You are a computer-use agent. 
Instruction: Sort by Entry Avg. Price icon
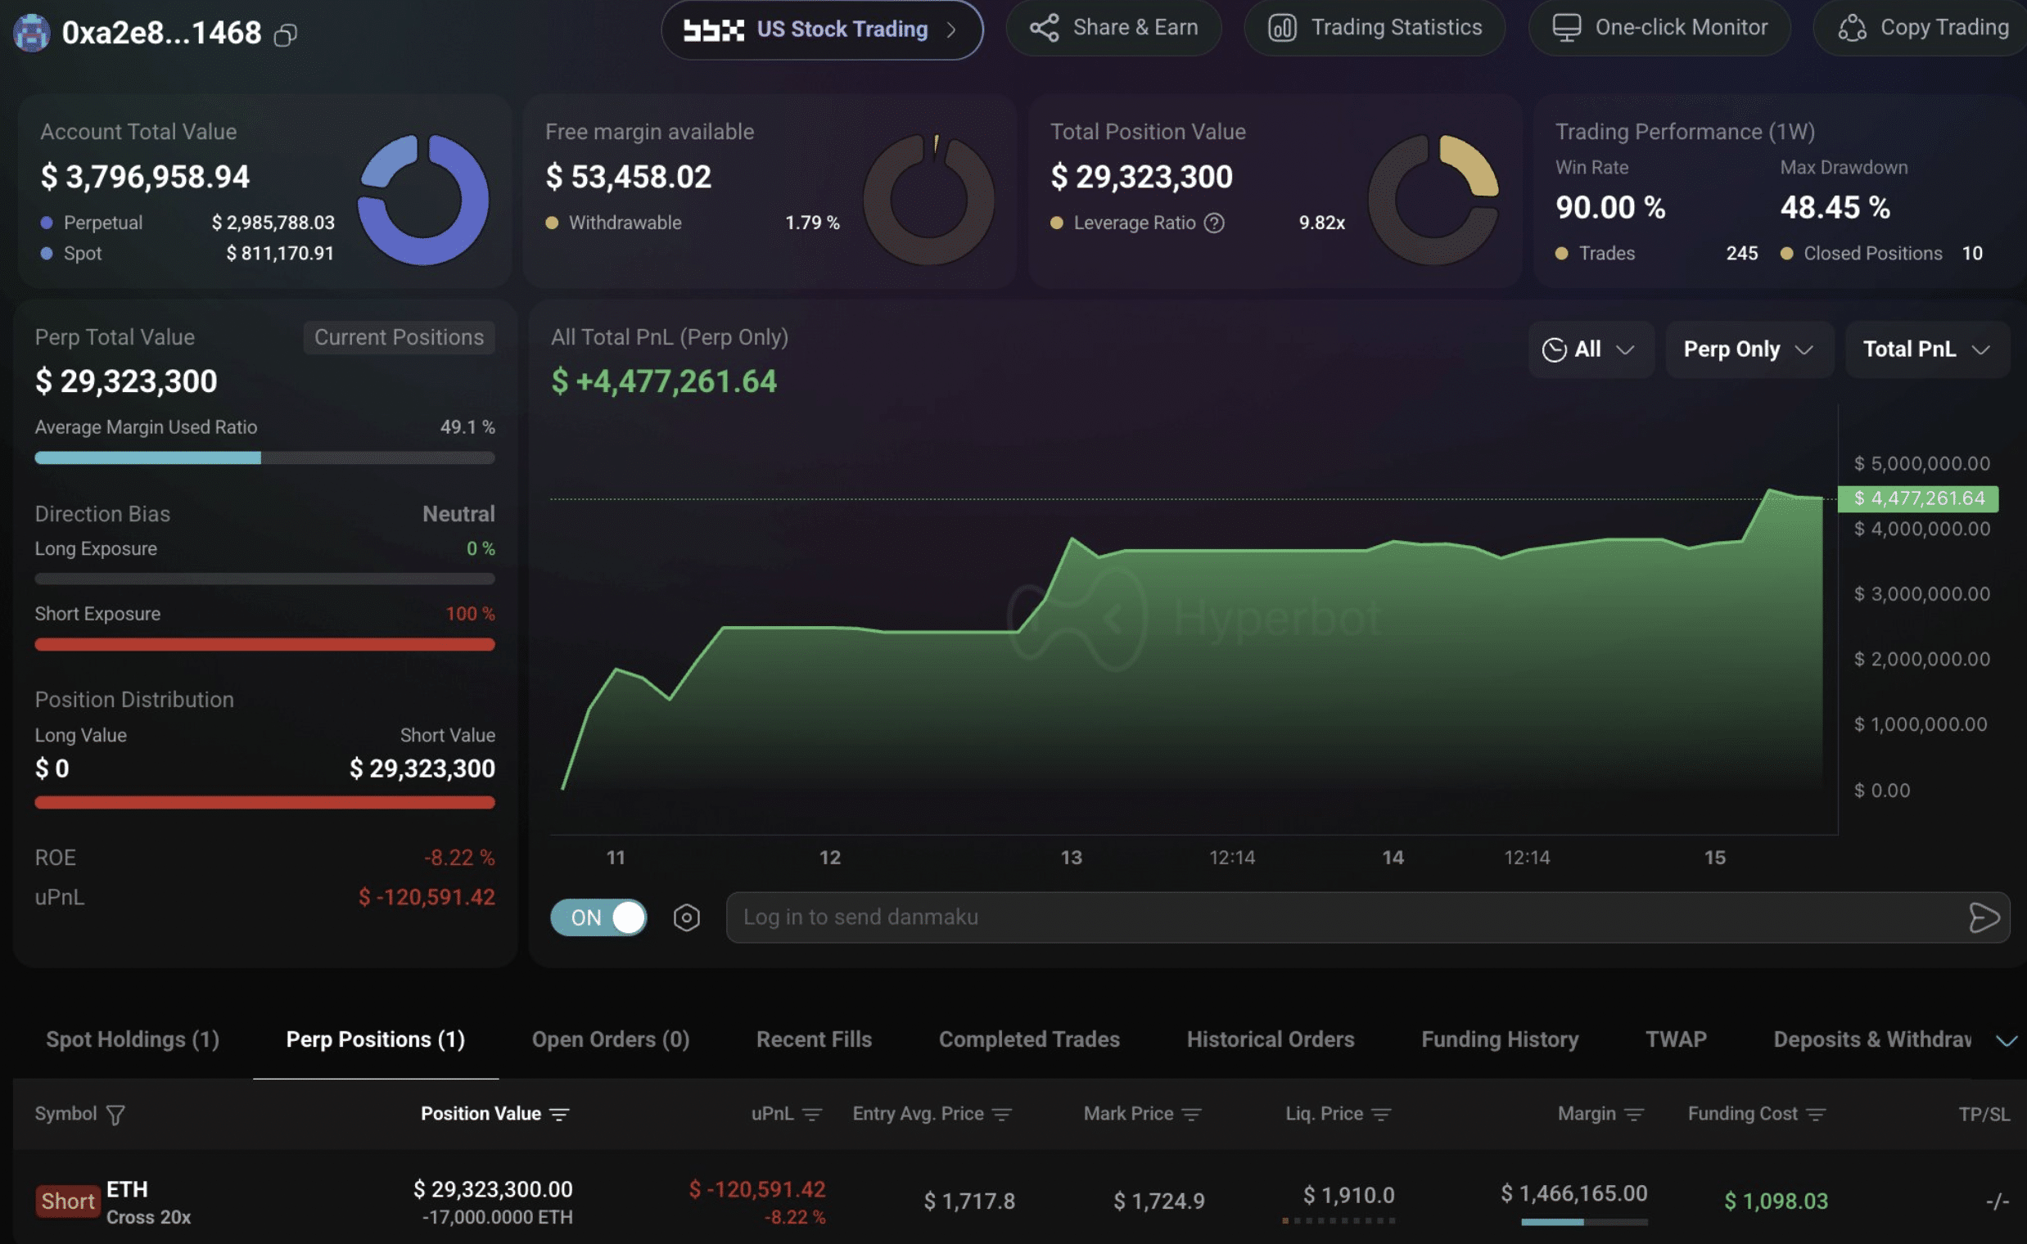click(x=1001, y=1115)
